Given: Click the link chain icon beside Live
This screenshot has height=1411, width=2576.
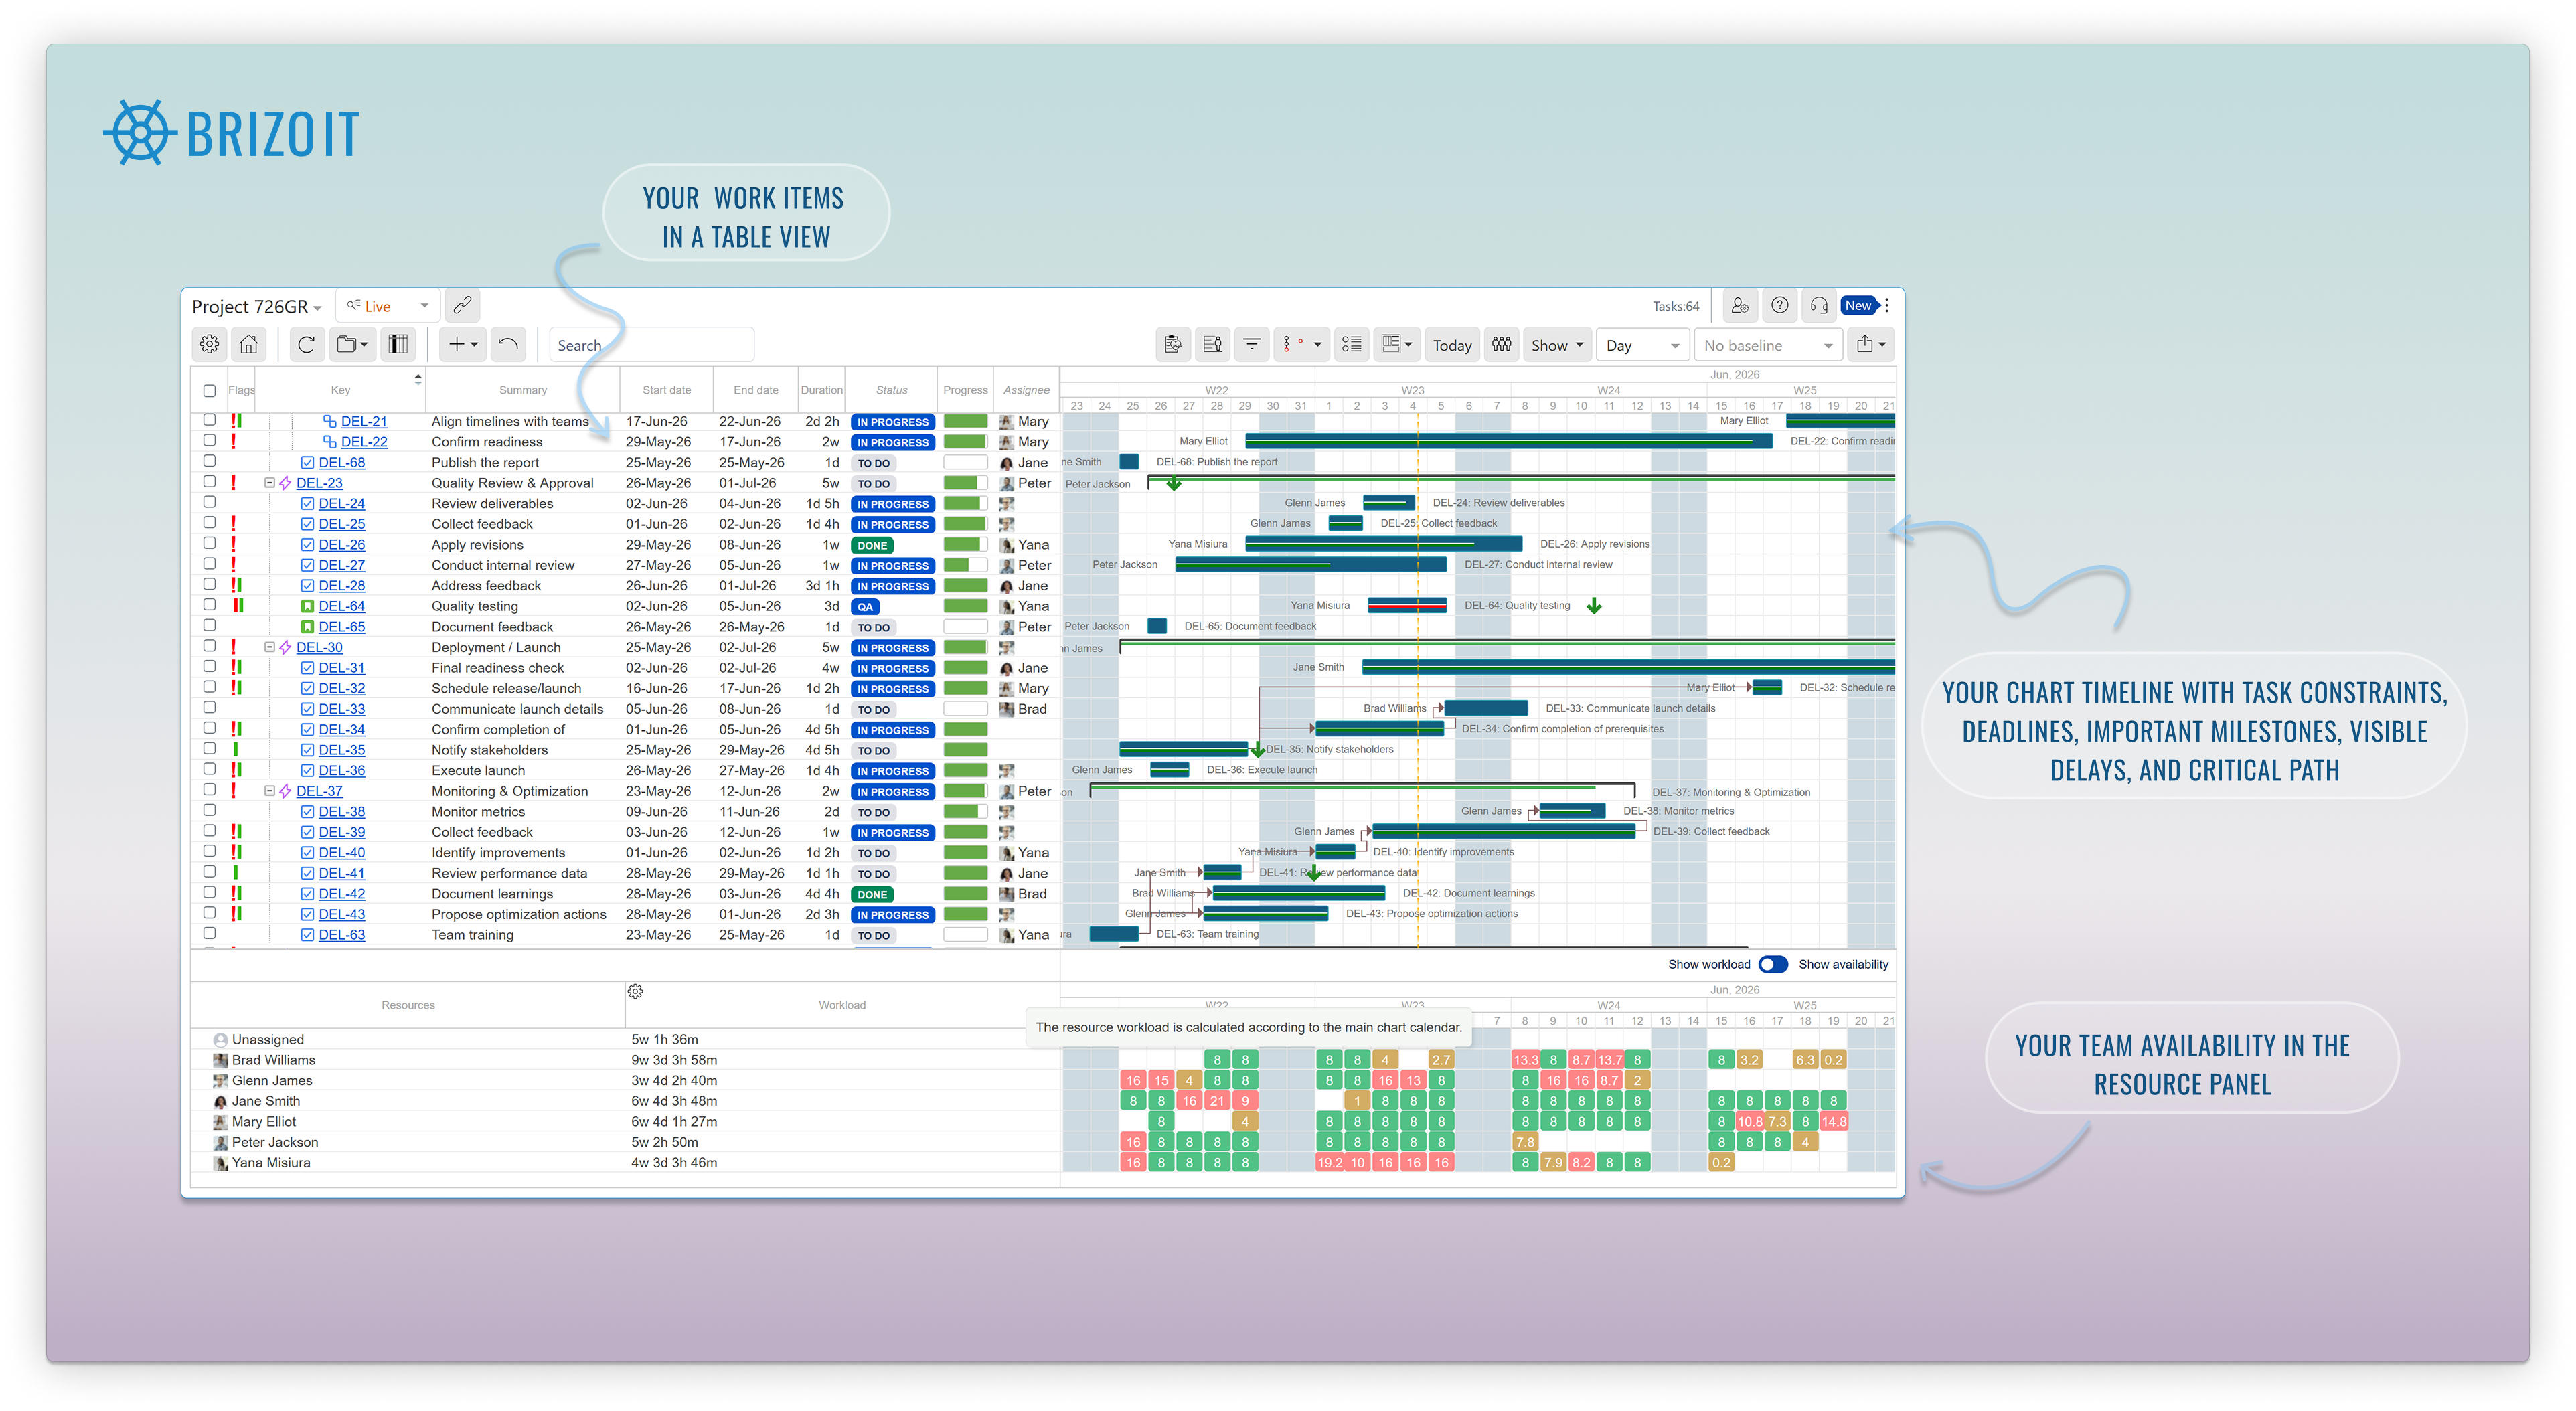Looking at the screenshot, I should pyautogui.click(x=462, y=305).
